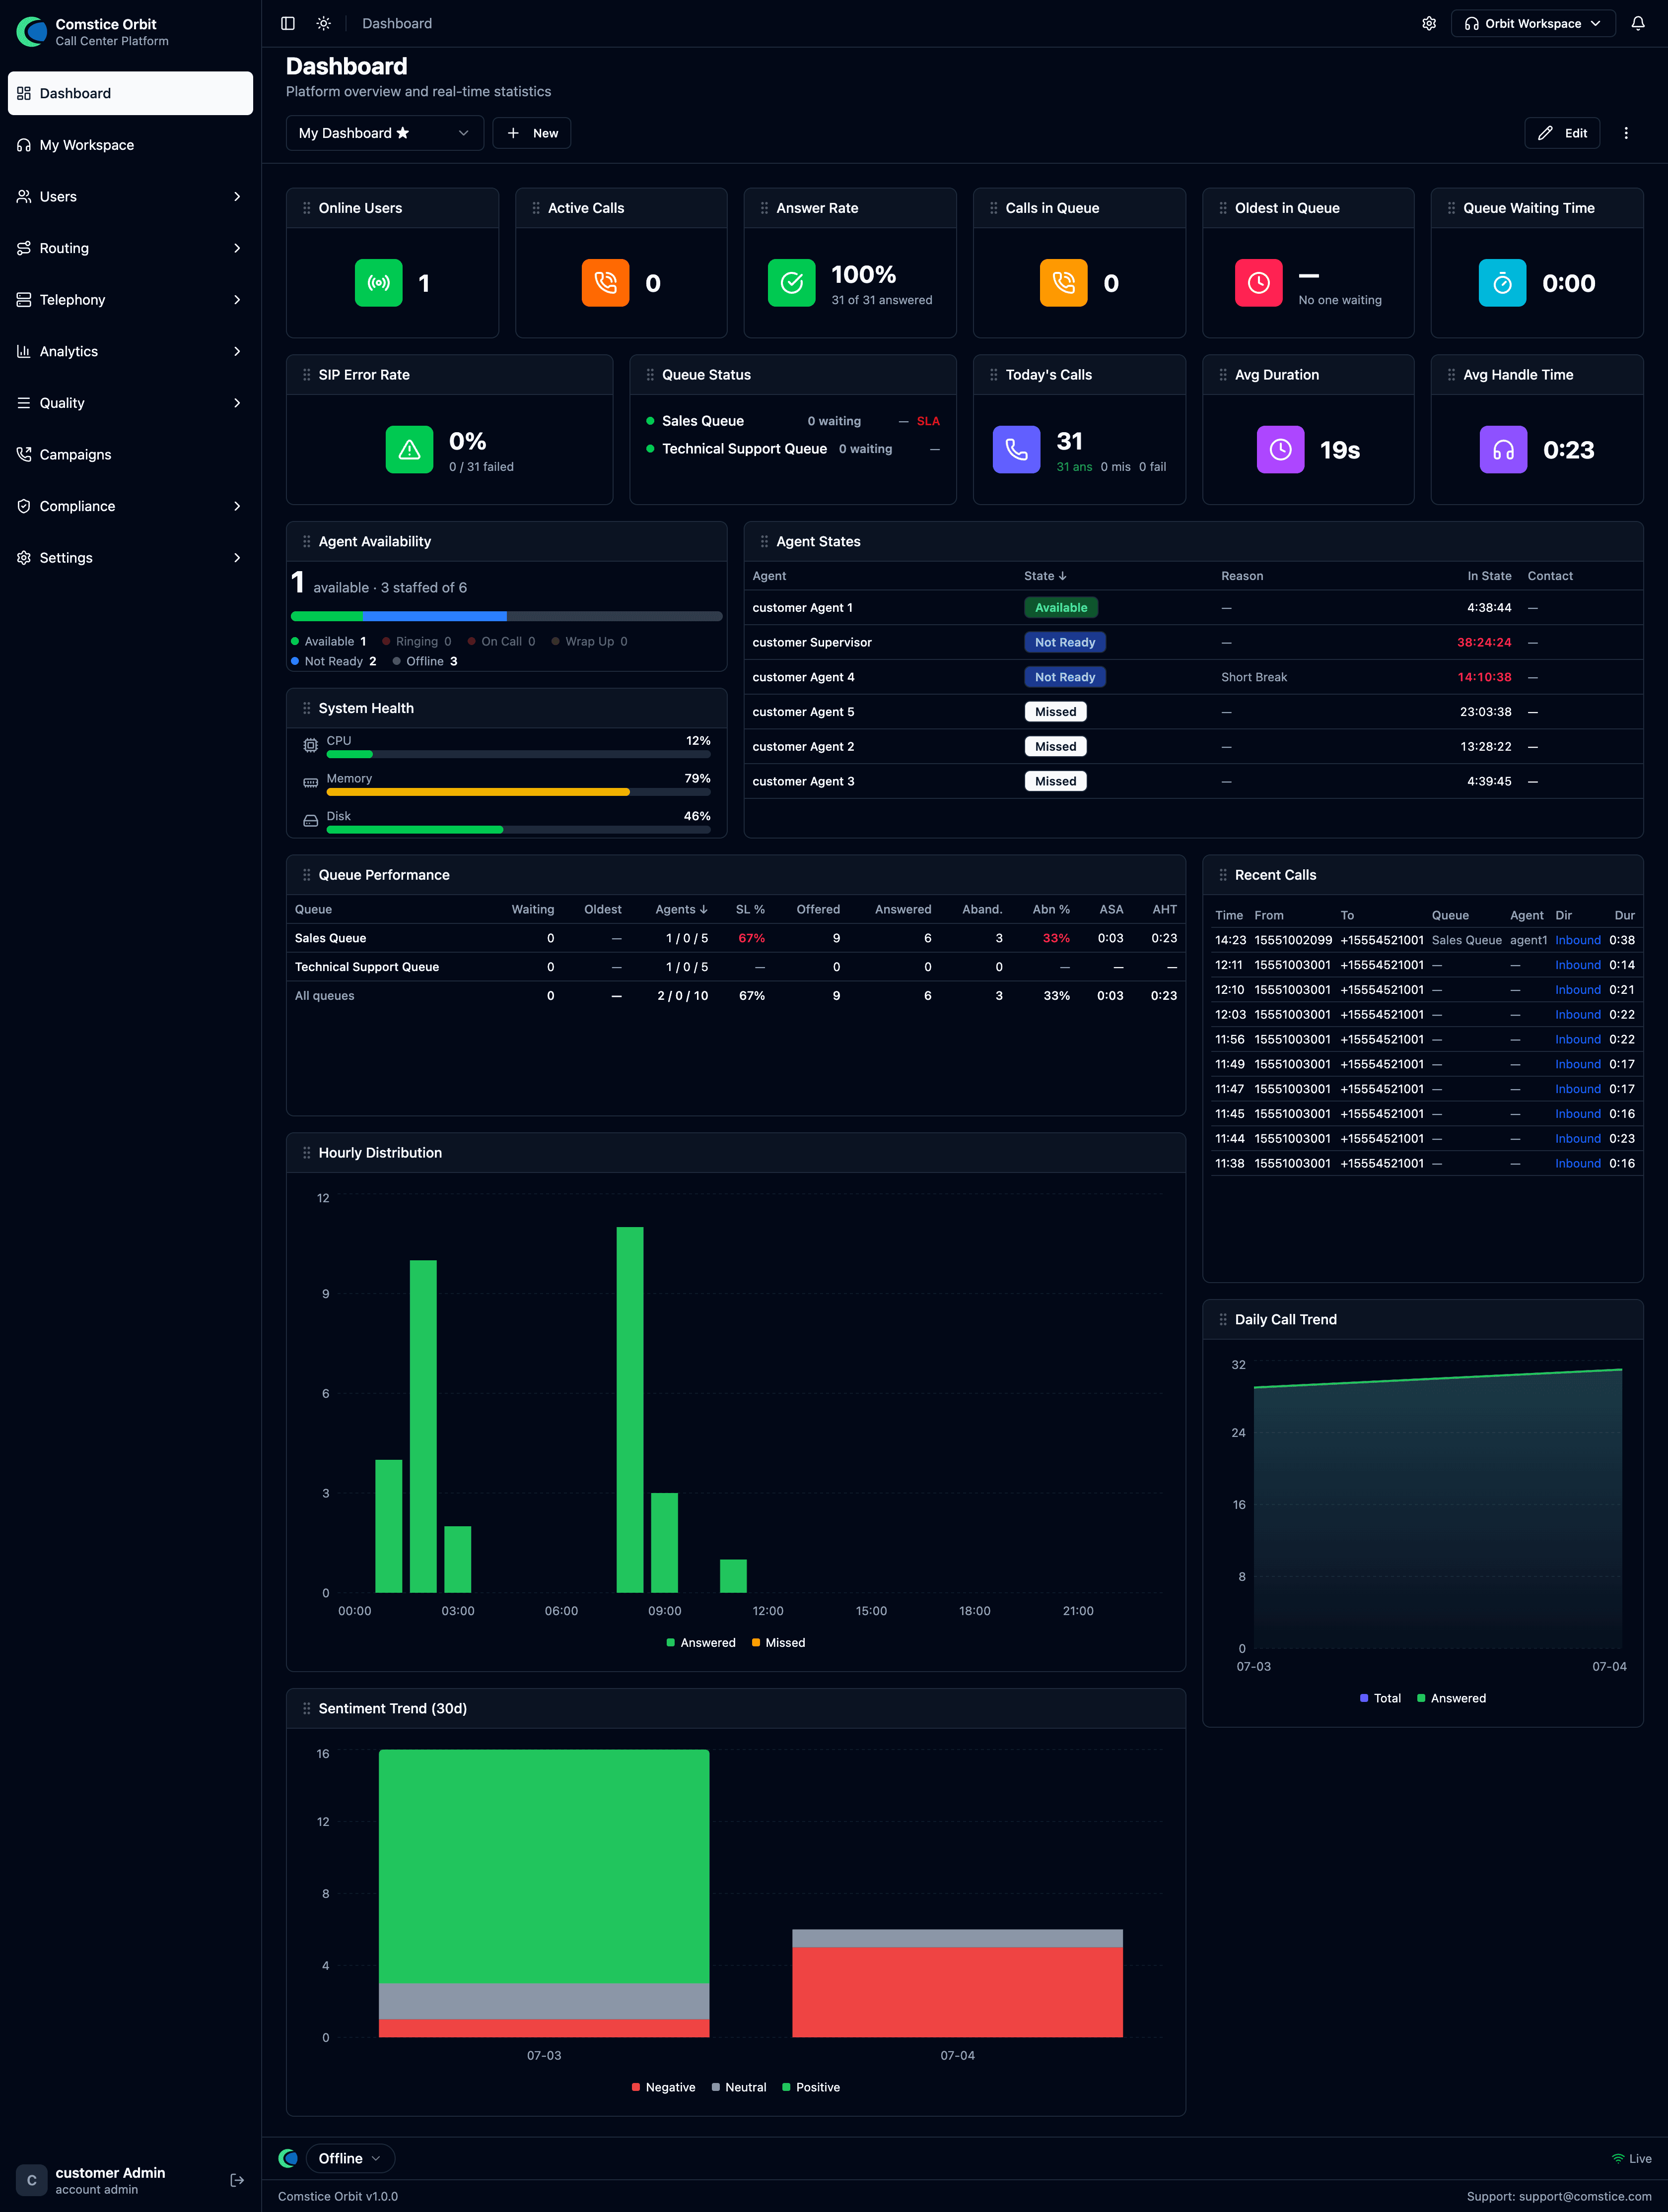Select customer Agent 4 row in Agent States
This screenshot has width=1668, height=2212.
(x=1193, y=677)
